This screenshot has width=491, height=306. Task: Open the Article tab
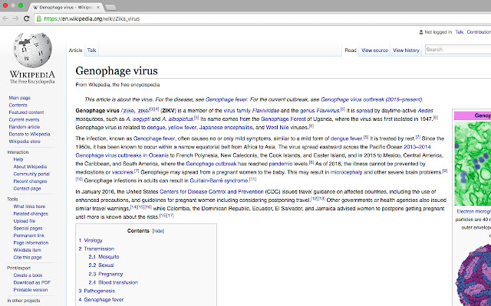coord(75,50)
